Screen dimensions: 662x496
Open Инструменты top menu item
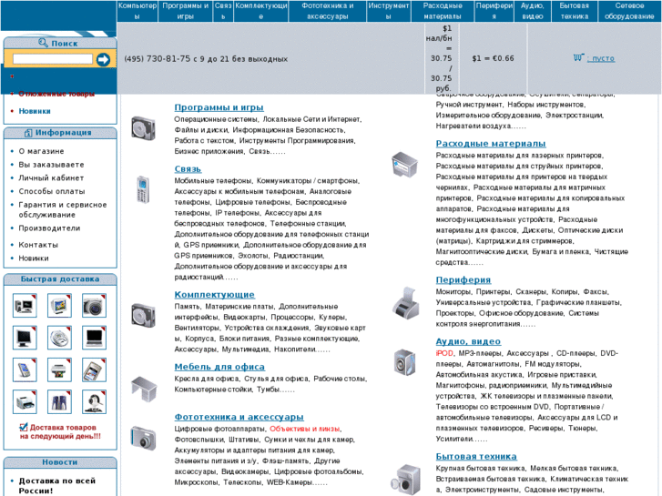(389, 11)
